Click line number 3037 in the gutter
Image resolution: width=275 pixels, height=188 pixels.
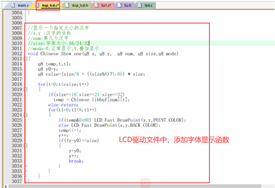pos(17,181)
